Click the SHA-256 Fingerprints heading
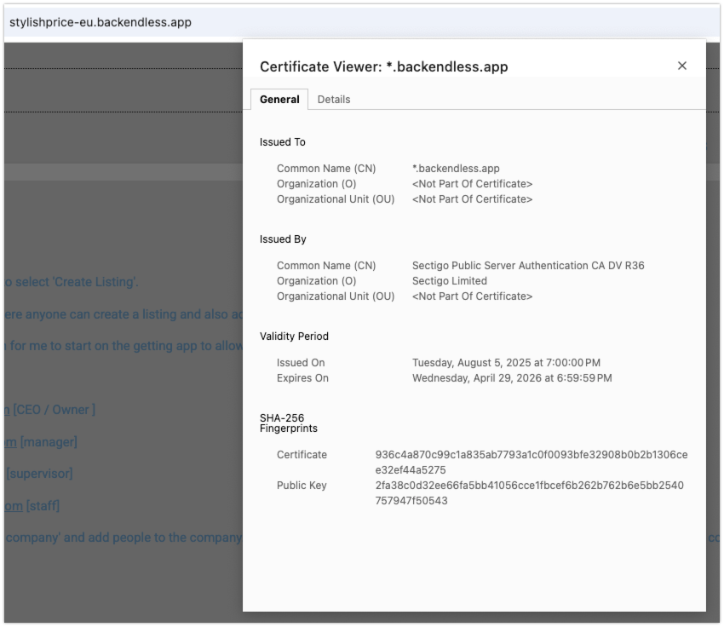This screenshot has height=627, width=724. point(289,423)
